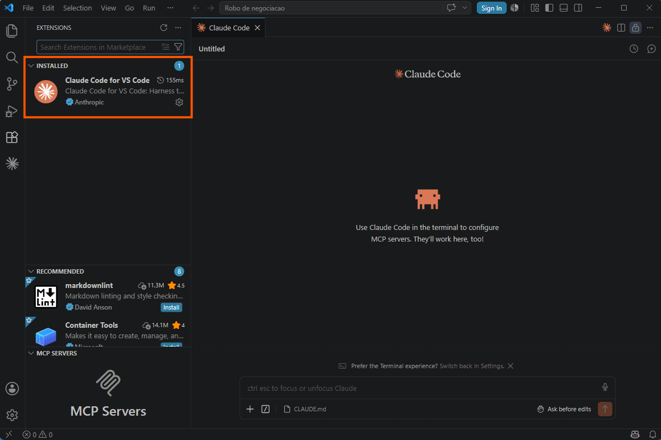Click the Claude Code icon in editor toolbar
This screenshot has height=440, width=661.
coord(607,28)
